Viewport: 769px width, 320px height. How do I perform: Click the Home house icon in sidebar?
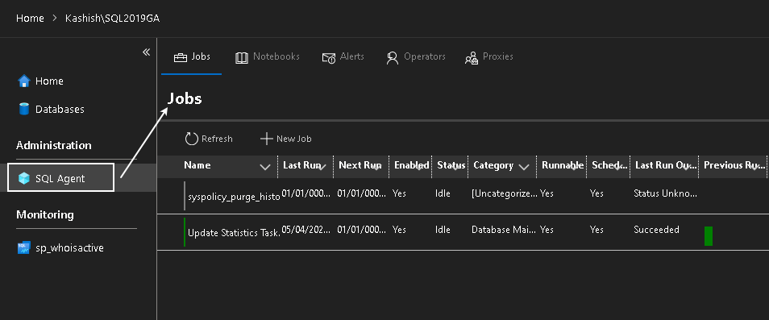24,81
